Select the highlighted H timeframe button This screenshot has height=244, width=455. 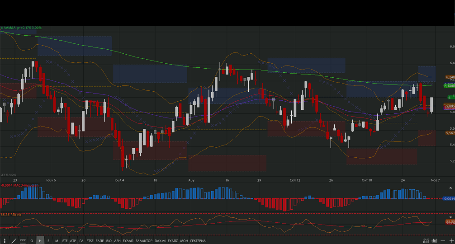(40, 240)
